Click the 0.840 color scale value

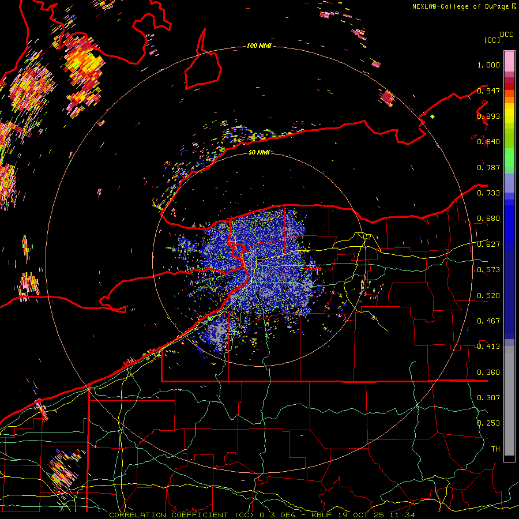pos(488,142)
